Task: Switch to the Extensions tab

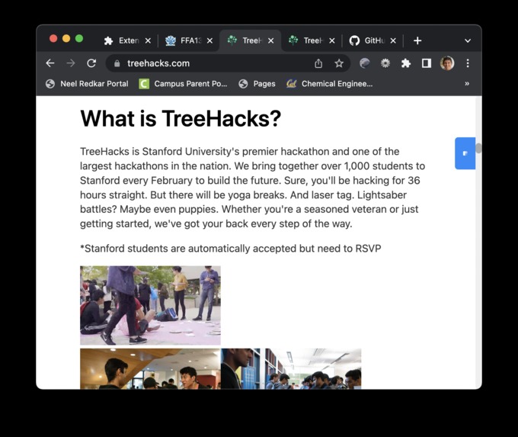Action: [x=127, y=40]
